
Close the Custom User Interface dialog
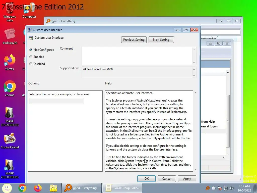195,30
